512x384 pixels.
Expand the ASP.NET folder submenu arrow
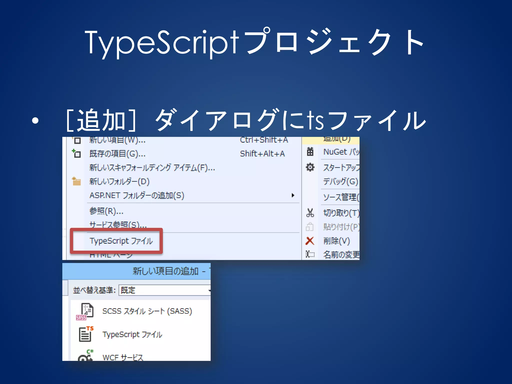click(293, 195)
